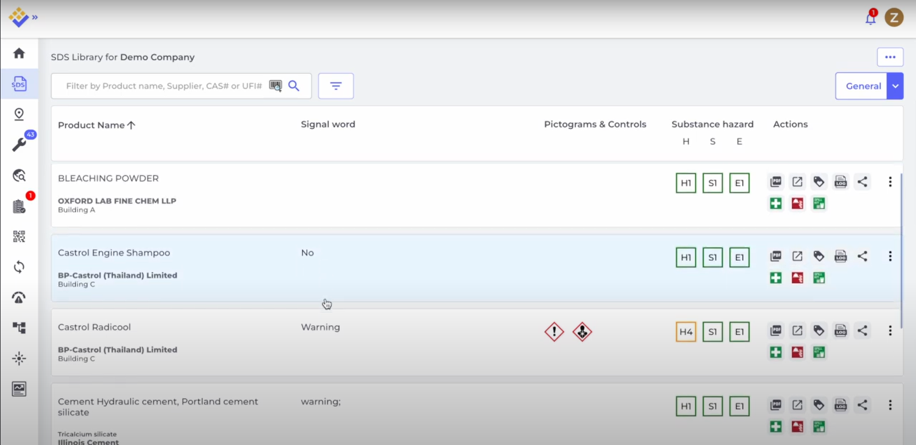
Task: Click exclamation mark pictogram for Castrol Radicool
Action: [554, 332]
